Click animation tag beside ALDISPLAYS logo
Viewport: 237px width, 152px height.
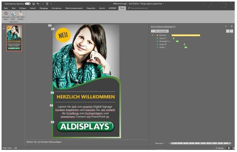click(x=52, y=122)
